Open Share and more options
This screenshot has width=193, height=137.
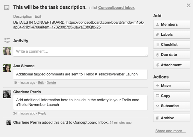[170, 131]
